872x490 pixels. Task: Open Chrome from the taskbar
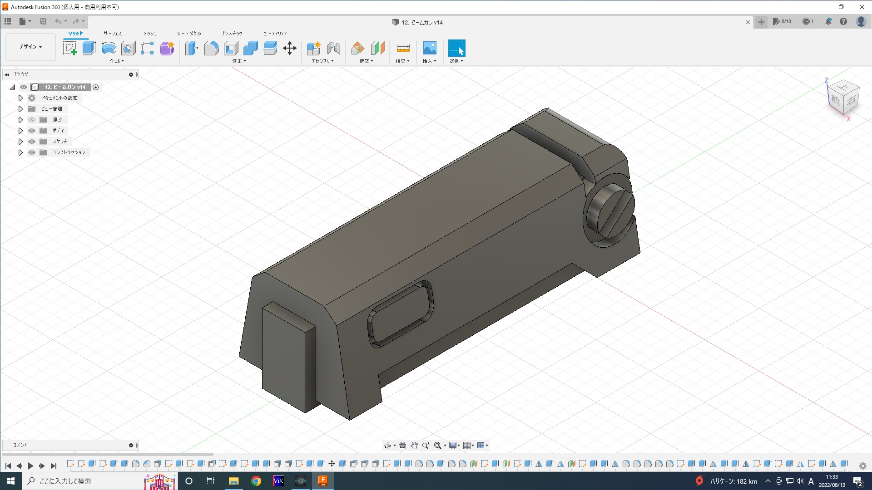coord(256,481)
